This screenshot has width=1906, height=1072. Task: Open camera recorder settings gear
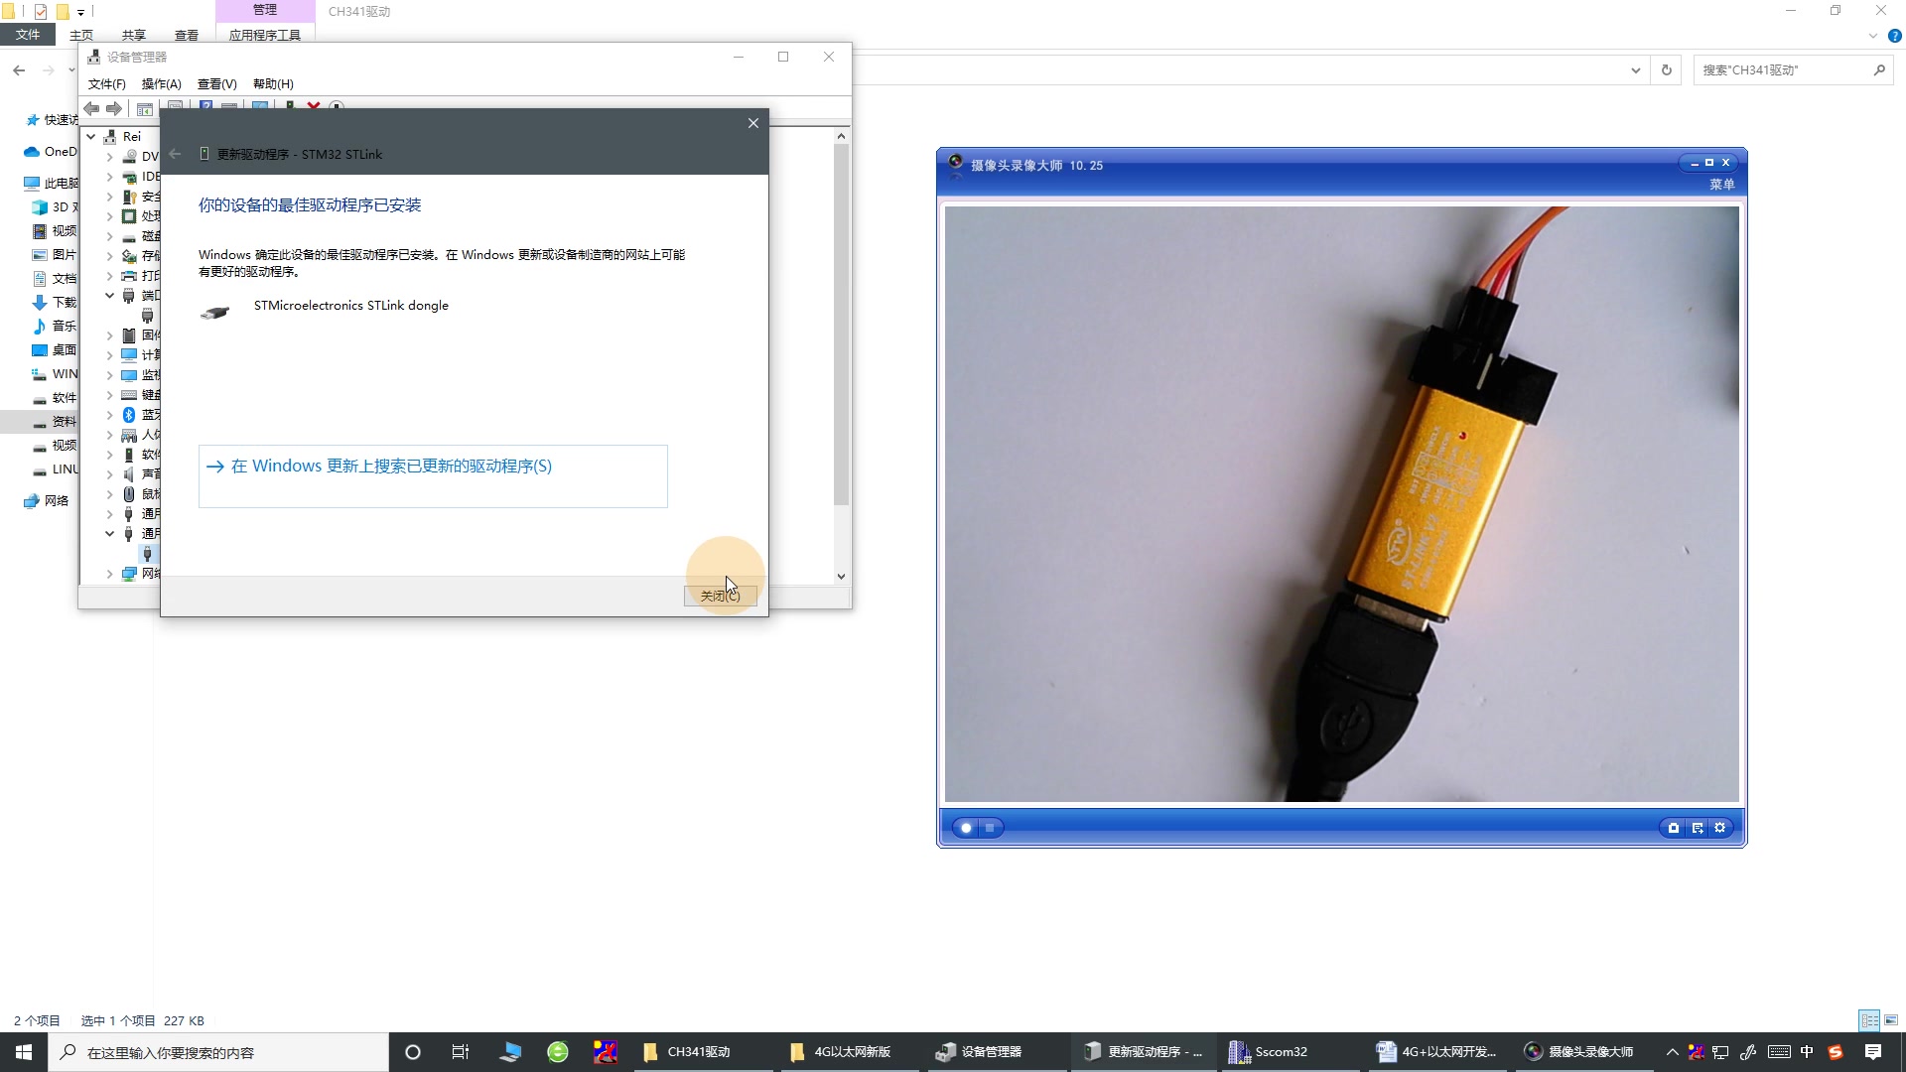(x=1720, y=828)
